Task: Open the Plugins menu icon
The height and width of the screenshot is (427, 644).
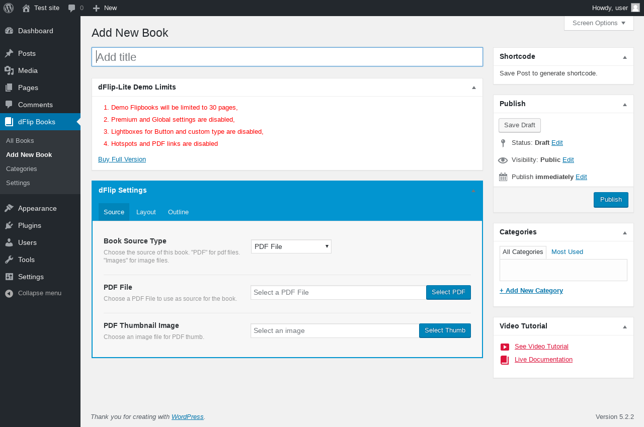Action: coord(9,225)
